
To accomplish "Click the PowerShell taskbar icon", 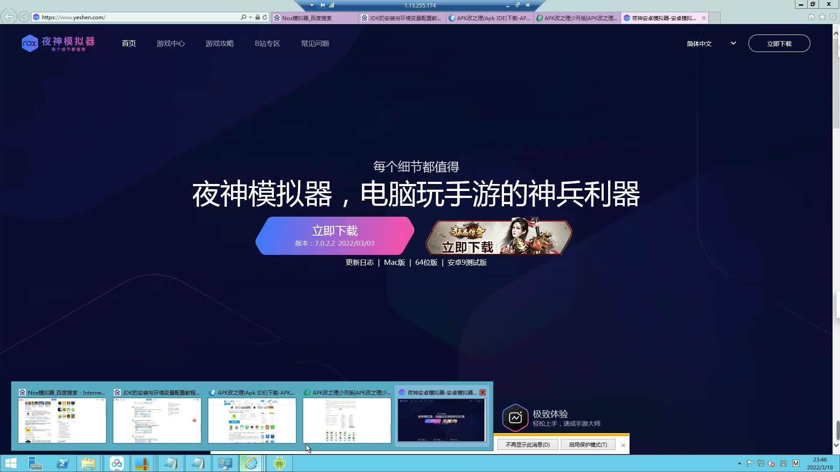I will coord(62,463).
